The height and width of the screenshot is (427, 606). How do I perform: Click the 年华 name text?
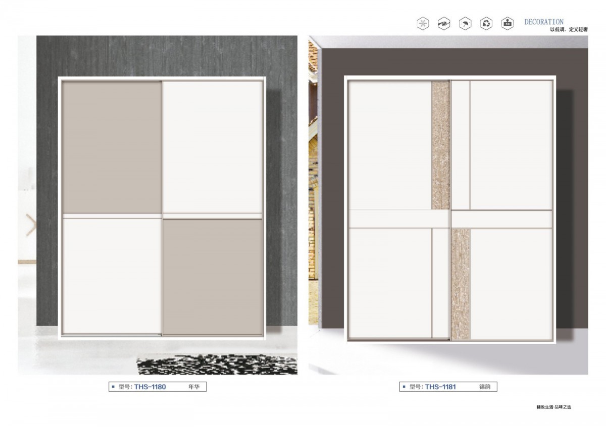[194, 387]
